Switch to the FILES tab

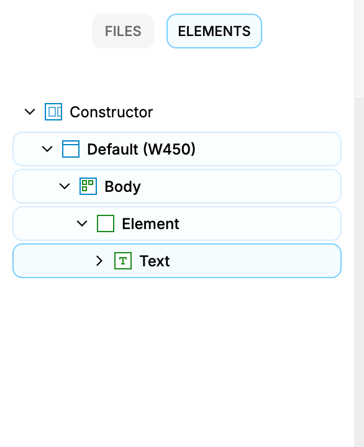pos(123,31)
